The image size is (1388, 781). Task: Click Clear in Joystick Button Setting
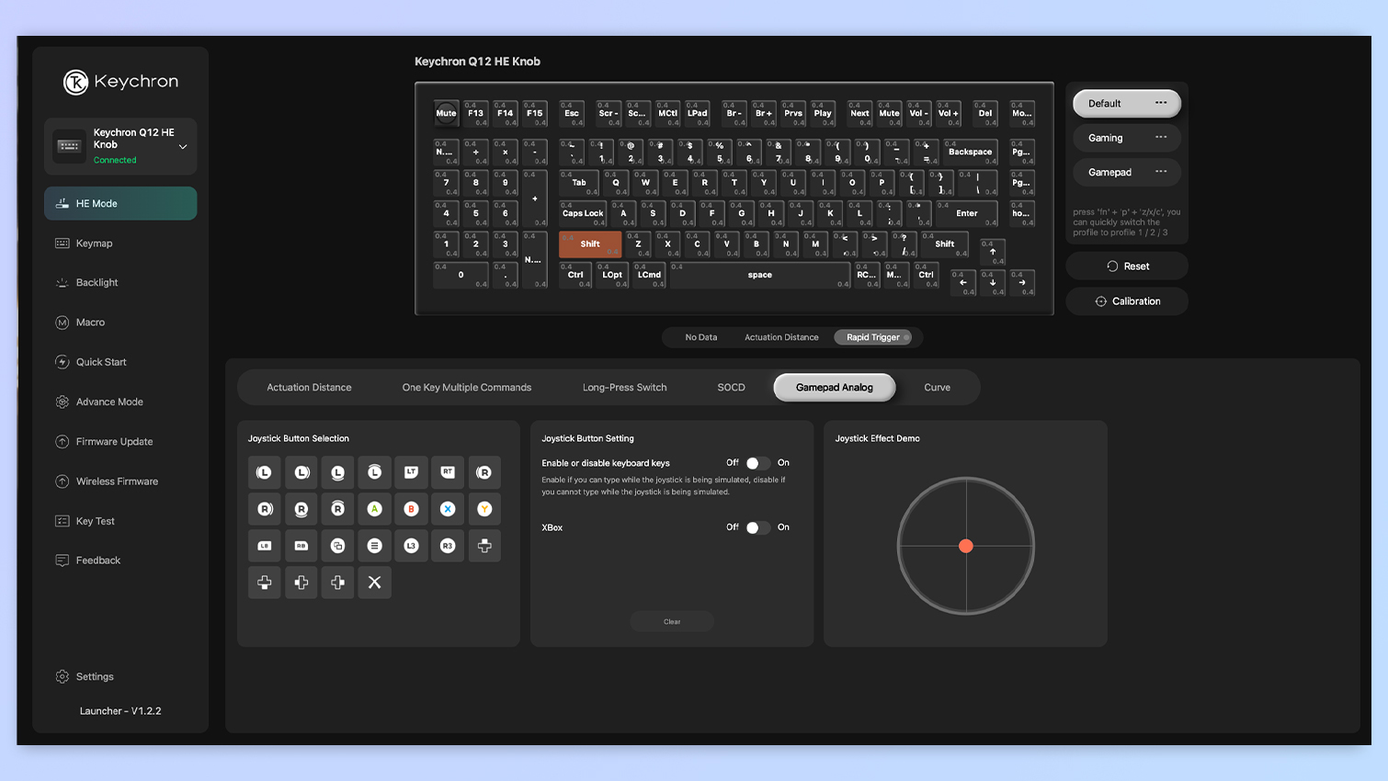tap(671, 621)
